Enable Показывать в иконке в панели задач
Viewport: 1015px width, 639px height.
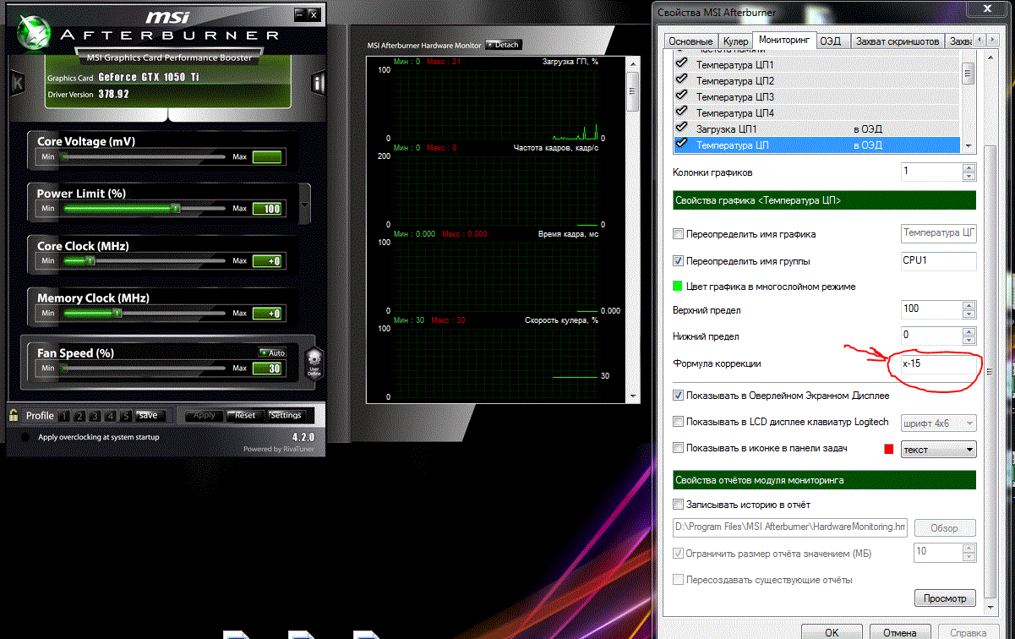[x=679, y=448]
